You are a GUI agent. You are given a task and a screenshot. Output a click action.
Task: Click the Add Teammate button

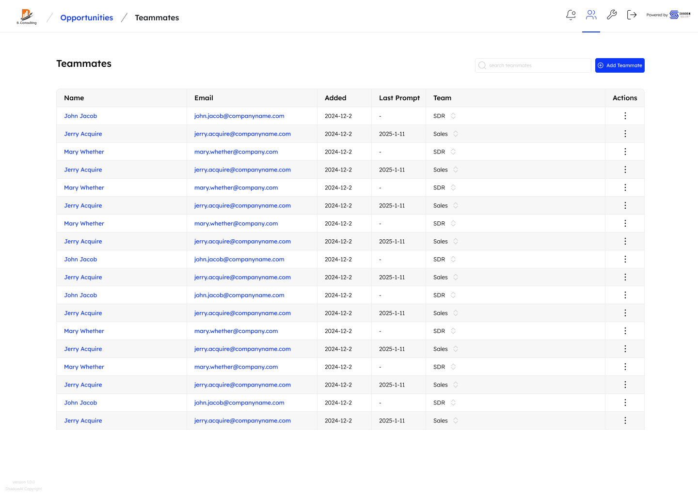coord(619,65)
